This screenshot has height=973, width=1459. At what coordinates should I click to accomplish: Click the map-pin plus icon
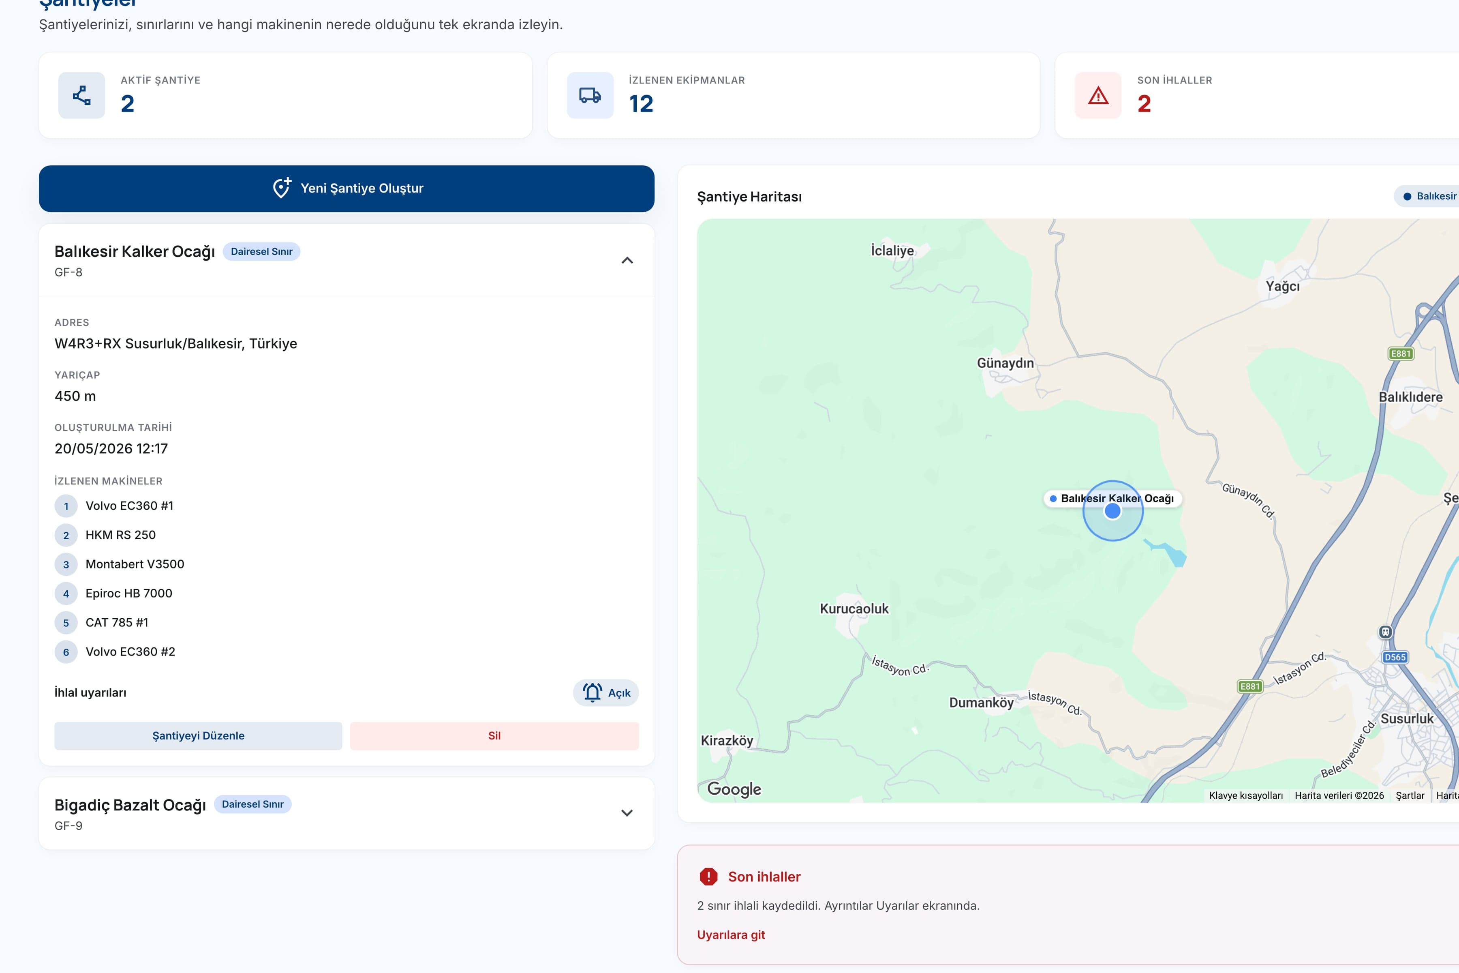(282, 188)
